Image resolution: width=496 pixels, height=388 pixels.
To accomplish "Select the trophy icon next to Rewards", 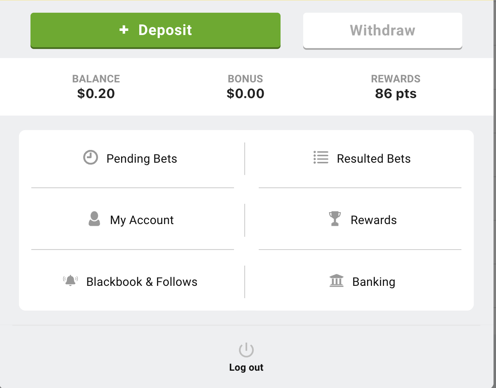I will (x=335, y=219).
